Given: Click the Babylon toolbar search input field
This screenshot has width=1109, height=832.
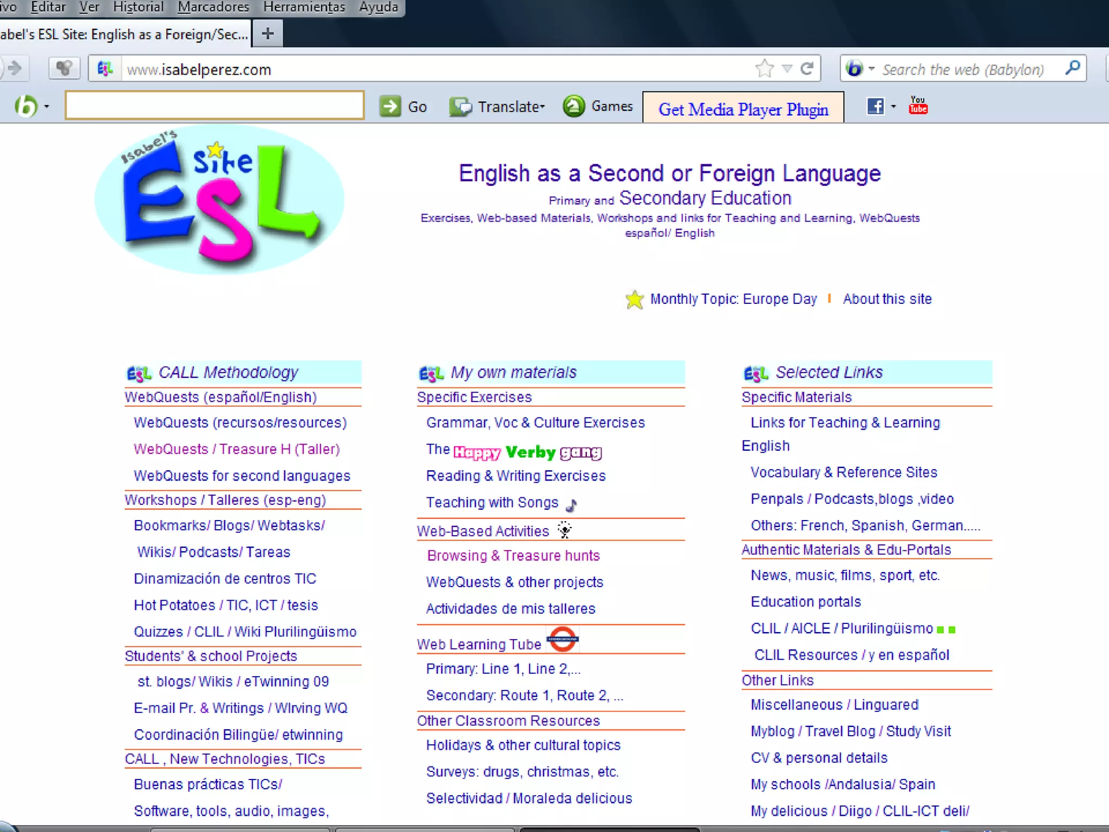Looking at the screenshot, I should [214, 105].
